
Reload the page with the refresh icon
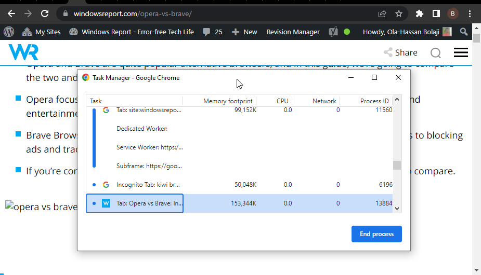click(45, 14)
